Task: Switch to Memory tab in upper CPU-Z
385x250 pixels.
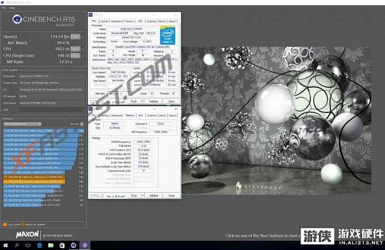Action: coord(130,21)
